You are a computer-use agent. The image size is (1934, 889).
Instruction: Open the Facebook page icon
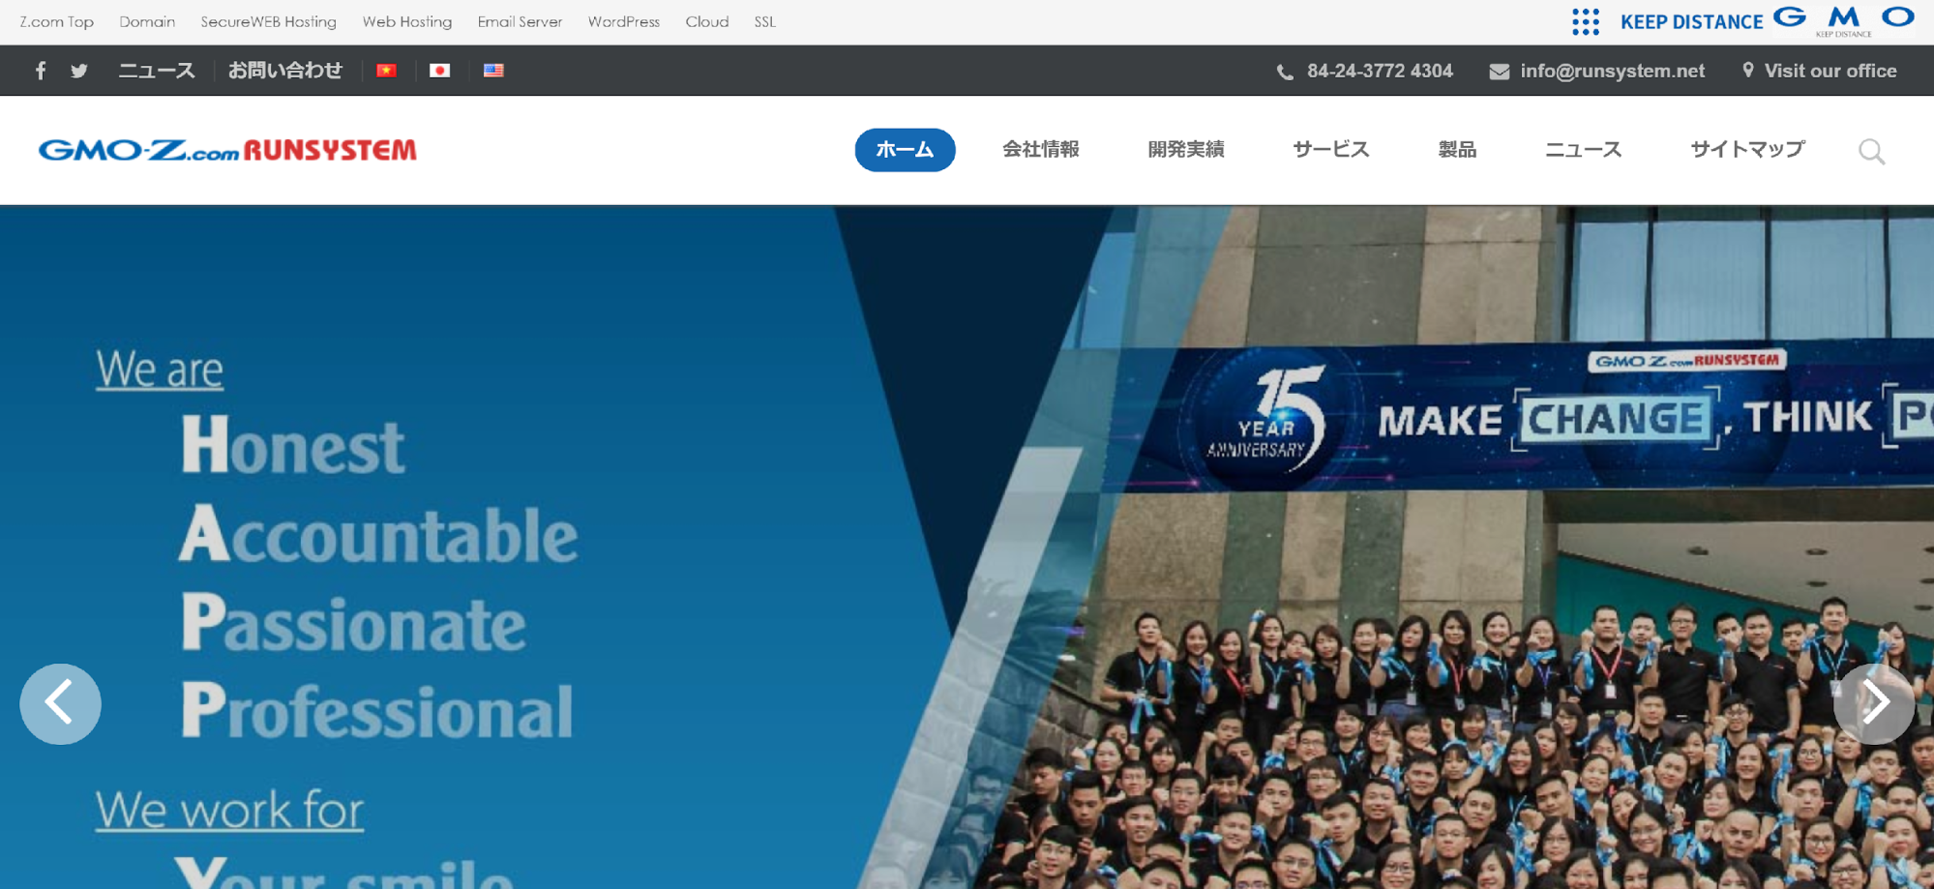click(x=41, y=71)
